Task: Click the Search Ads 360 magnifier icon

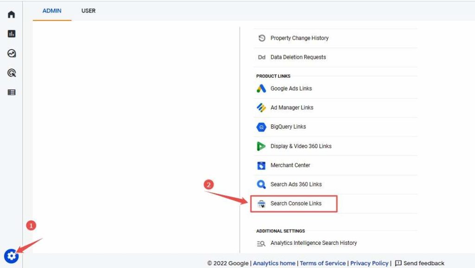Action: pos(261,184)
